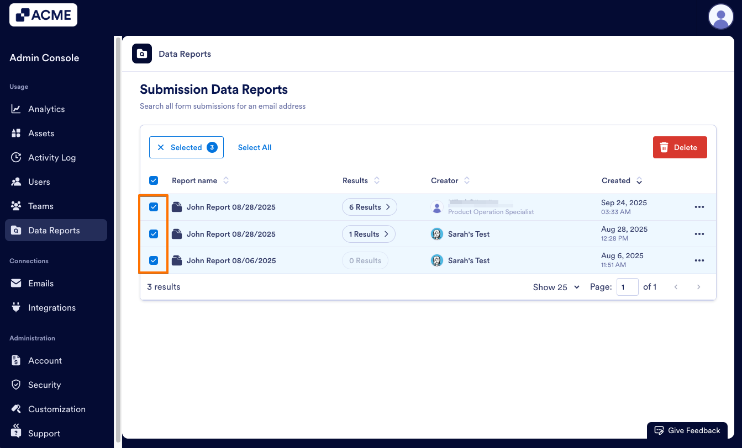Open three-dots menu for Sep 24 report
This screenshot has height=448, width=742.
point(699,207)
